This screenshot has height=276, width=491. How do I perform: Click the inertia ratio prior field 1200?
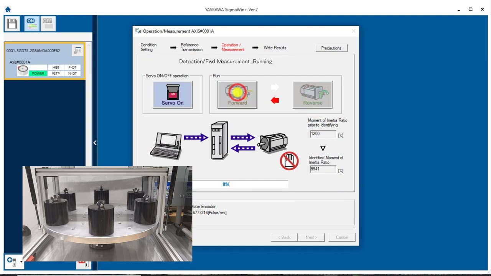pos(323,134)
